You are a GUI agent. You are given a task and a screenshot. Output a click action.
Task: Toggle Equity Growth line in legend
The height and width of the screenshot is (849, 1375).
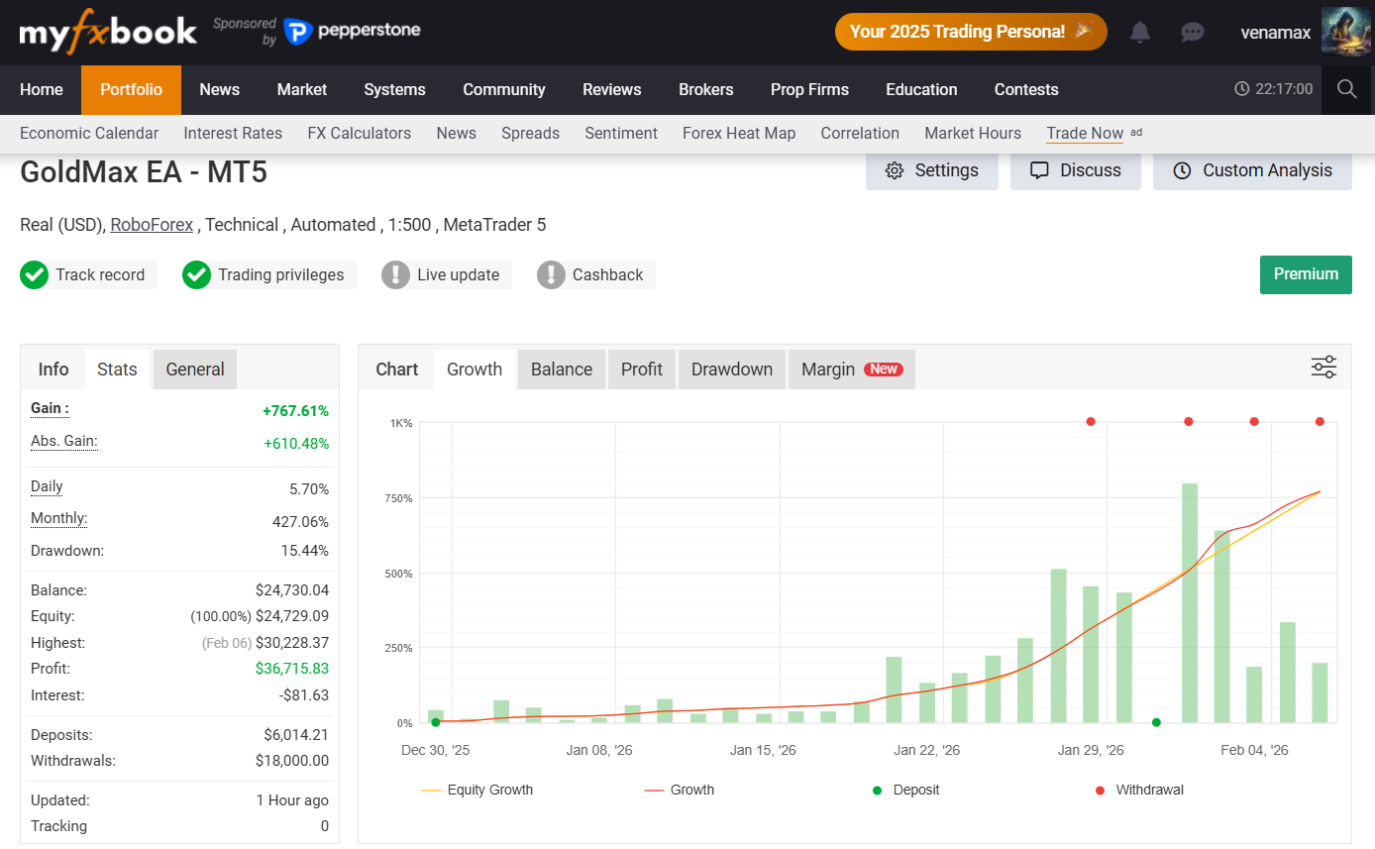[477, 790]
